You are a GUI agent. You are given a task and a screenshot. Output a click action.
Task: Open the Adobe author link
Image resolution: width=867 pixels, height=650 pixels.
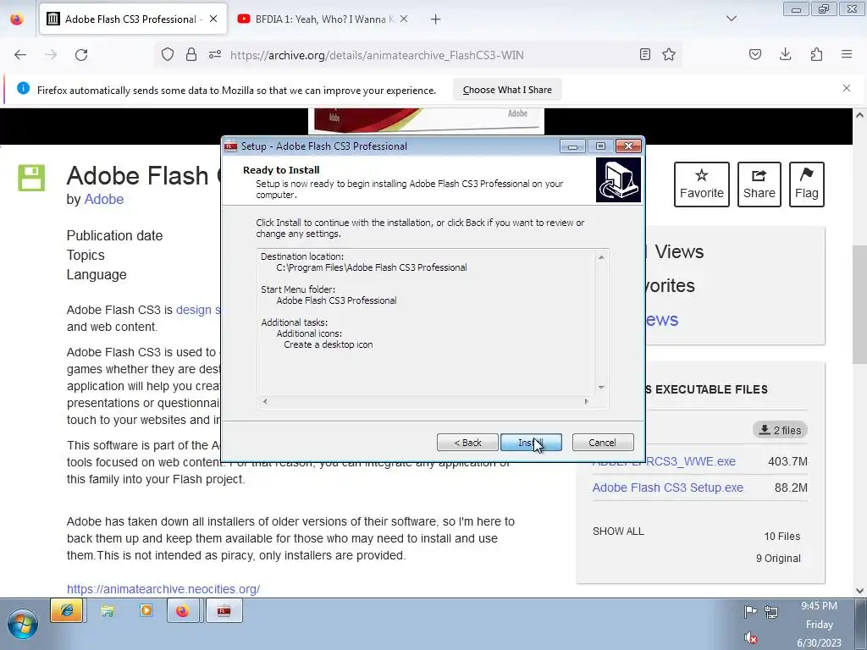pyautogui.click(x=103, y=199)
